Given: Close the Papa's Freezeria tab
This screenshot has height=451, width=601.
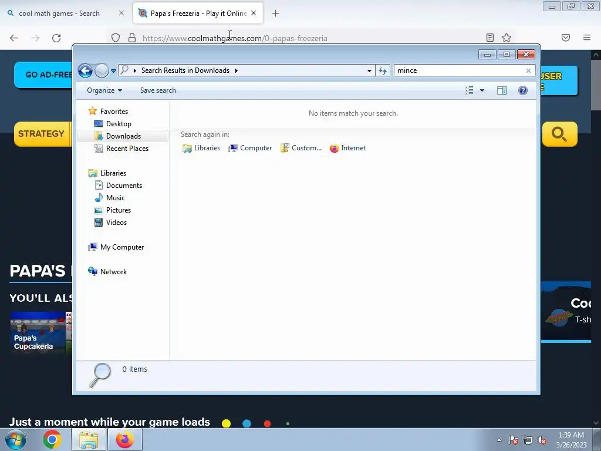Looking at the screenshot, I should click(254, 14).
